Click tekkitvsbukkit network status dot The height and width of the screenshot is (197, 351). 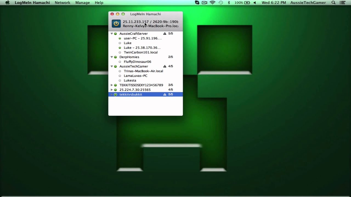coord(115,94)
